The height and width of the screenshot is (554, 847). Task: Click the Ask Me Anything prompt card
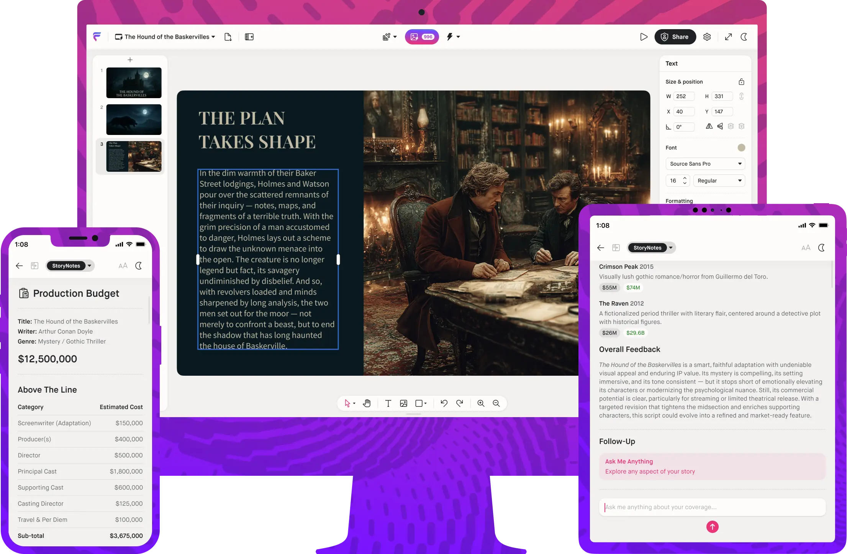712,466
